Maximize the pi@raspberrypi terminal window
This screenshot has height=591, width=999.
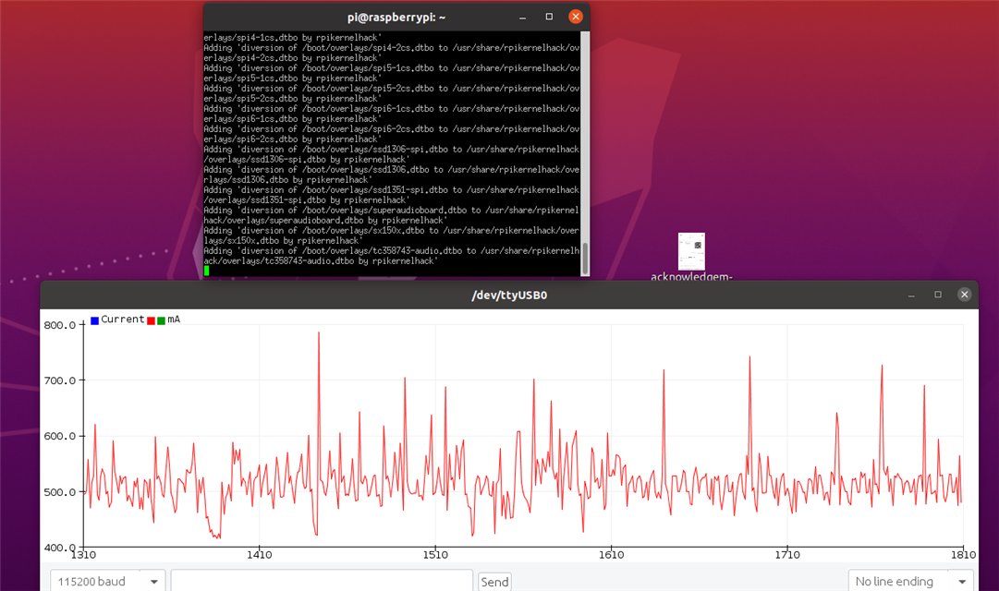[549, 17]
